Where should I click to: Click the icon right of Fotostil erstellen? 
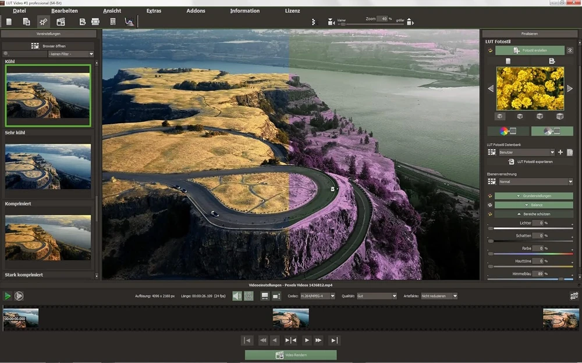click(x=570, y=51)
